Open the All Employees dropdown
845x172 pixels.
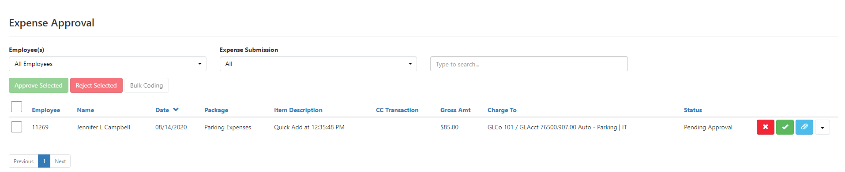click(x=108, y=64)
